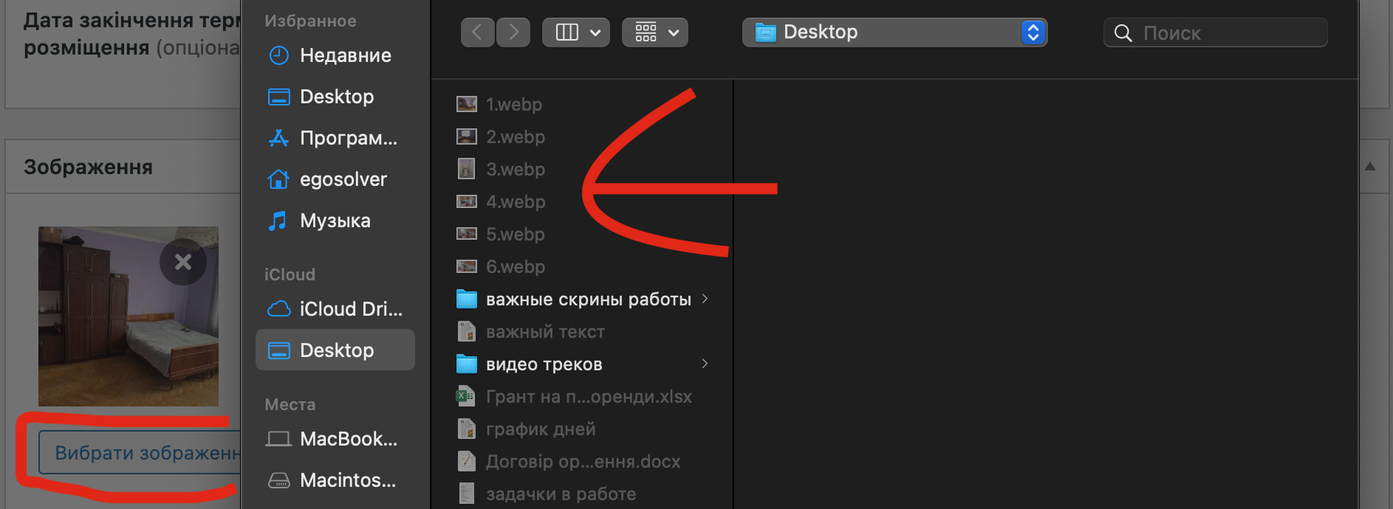Open Програм... applications in the sidebar
The width and height of the screenshot is (1393, 509).
click(335, 138)
